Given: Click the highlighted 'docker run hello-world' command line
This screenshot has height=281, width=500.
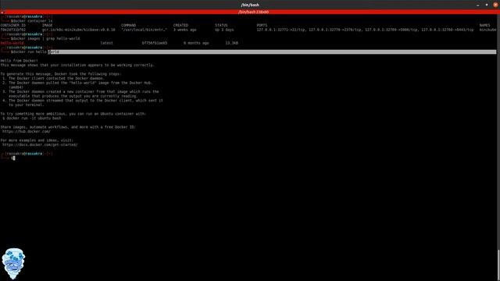Looking at the screenshot, I should pyautogui.click(x=248, y=52).
